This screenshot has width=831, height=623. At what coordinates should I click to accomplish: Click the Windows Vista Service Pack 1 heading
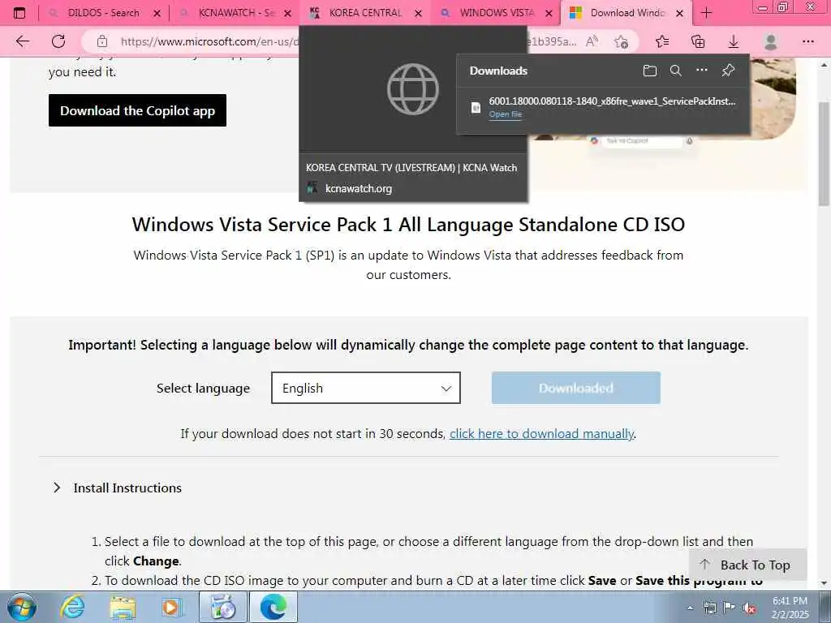click(x=408, y=225)
